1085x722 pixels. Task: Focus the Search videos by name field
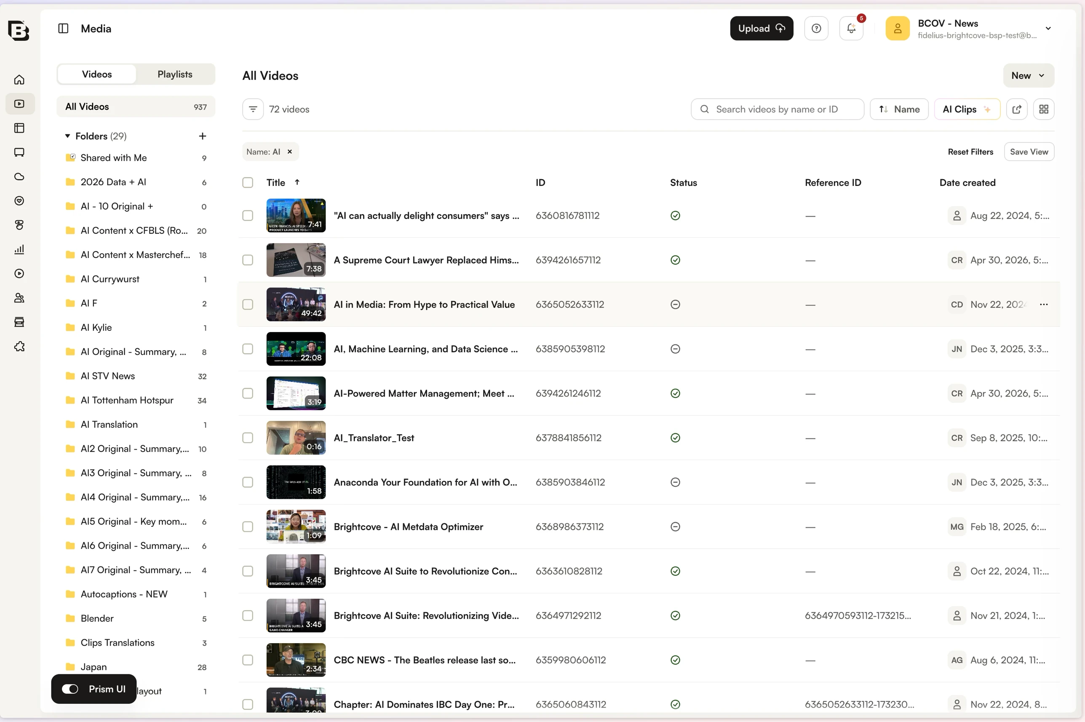point(777,109)
